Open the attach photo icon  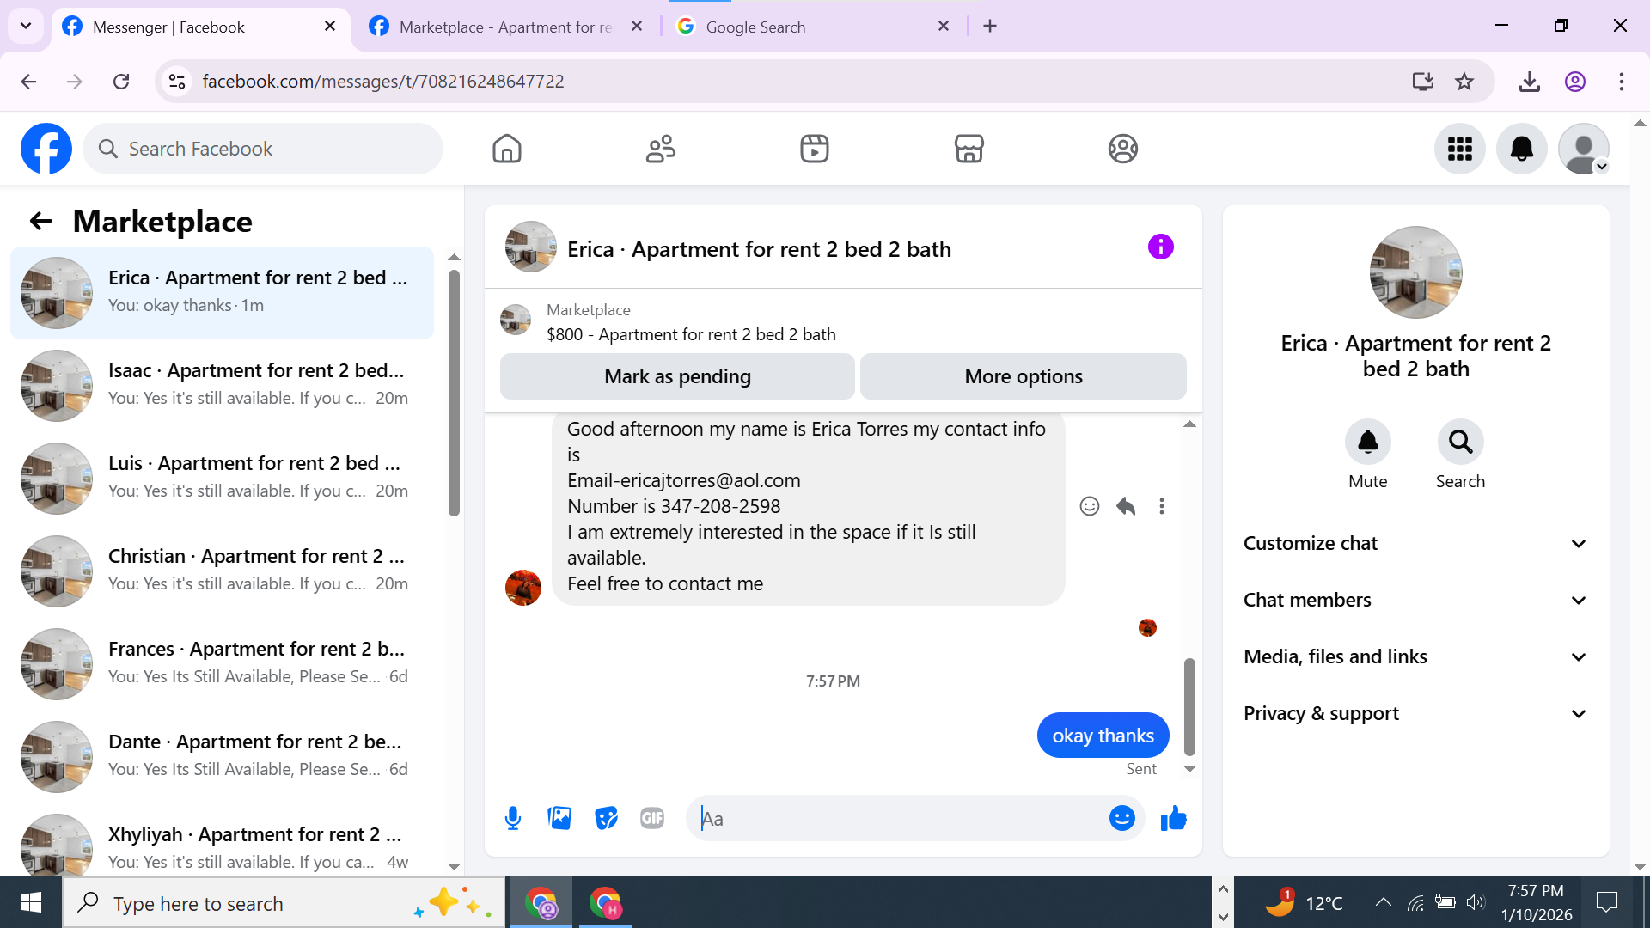tap(559, 818)
